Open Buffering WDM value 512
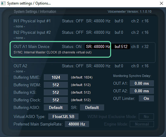Screen dimensions: 166x137 (56, 85)
